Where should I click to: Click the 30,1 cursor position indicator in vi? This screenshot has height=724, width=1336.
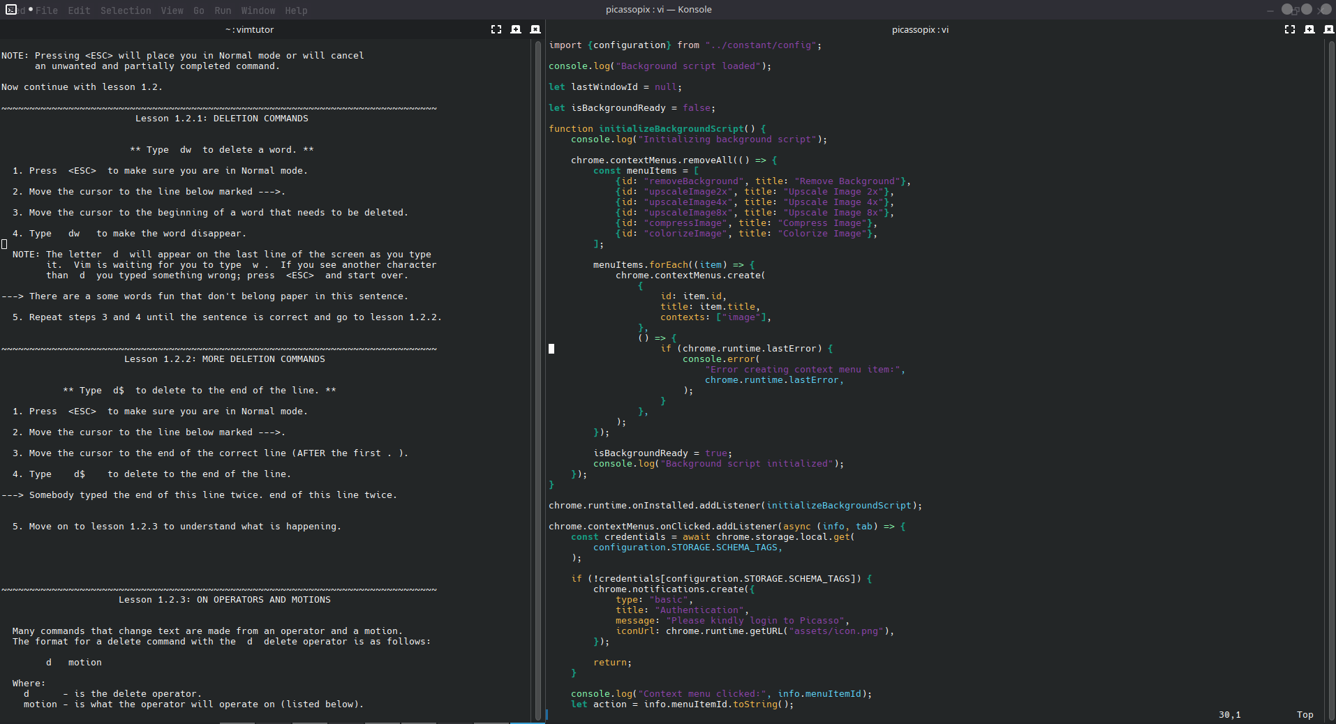point(1229,714)
